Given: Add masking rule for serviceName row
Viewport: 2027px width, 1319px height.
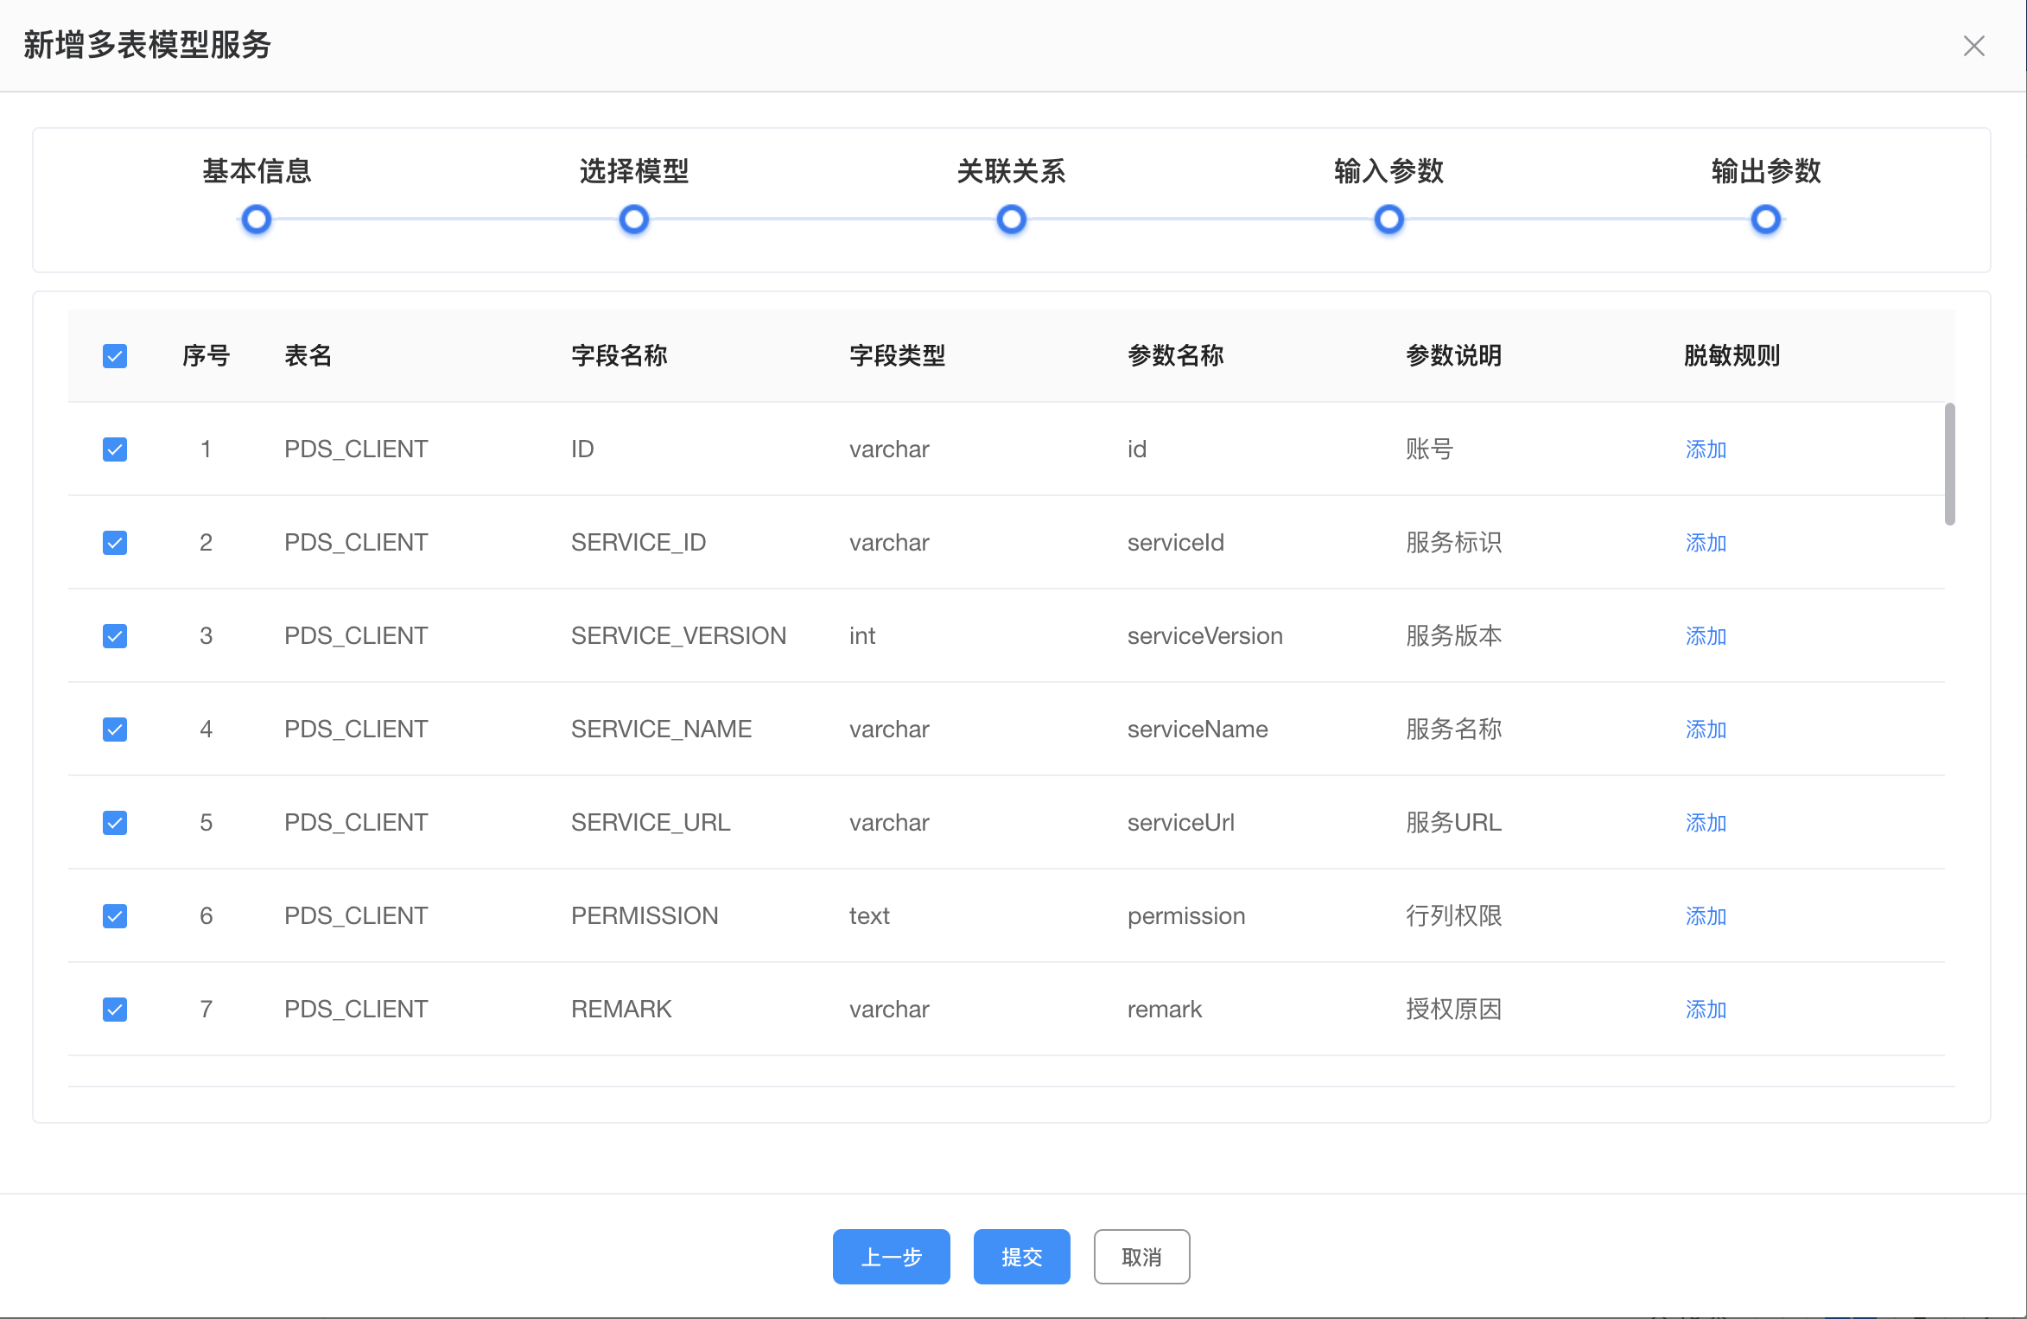Looking at the screenshot, I should coord(1706,730).
